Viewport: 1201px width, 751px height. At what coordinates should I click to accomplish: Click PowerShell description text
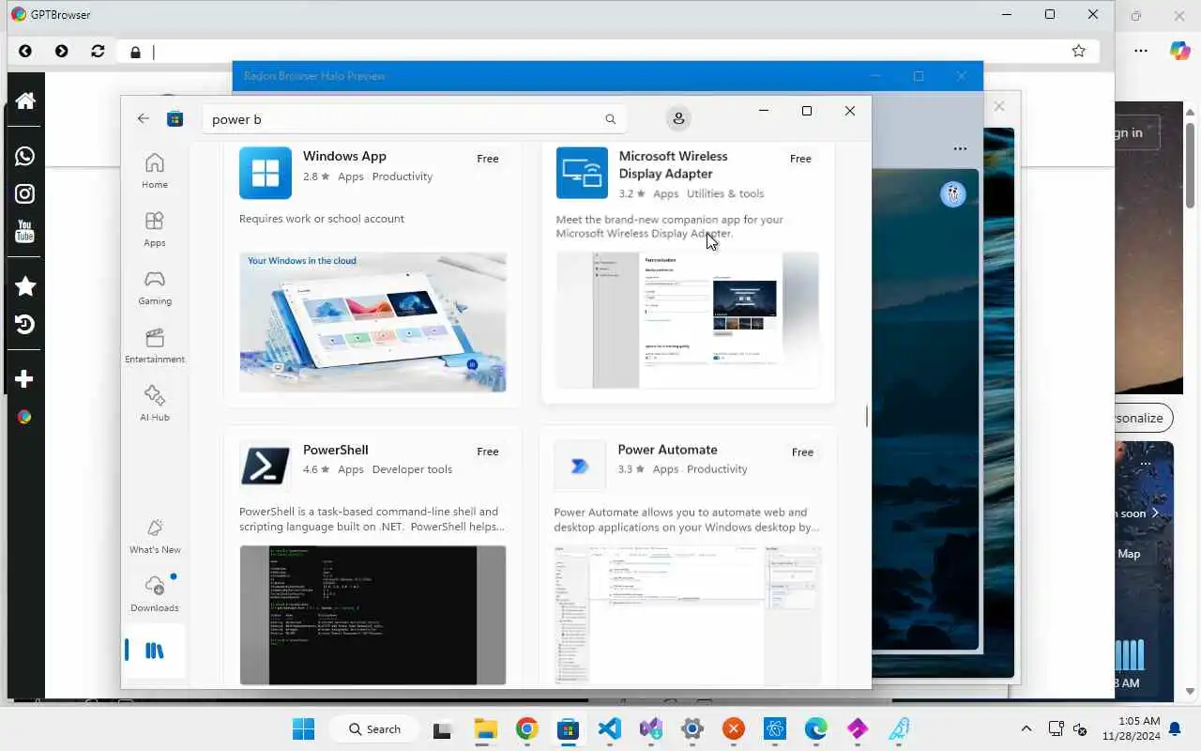click(x=372, y=519)
